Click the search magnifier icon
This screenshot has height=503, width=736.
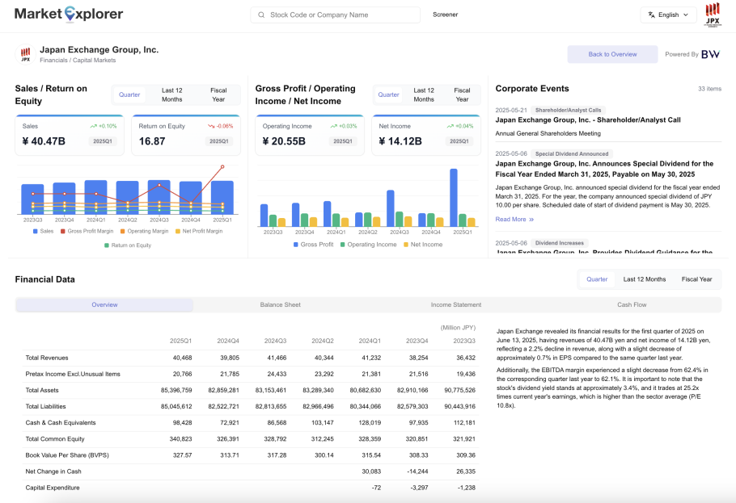pos(261,15)
